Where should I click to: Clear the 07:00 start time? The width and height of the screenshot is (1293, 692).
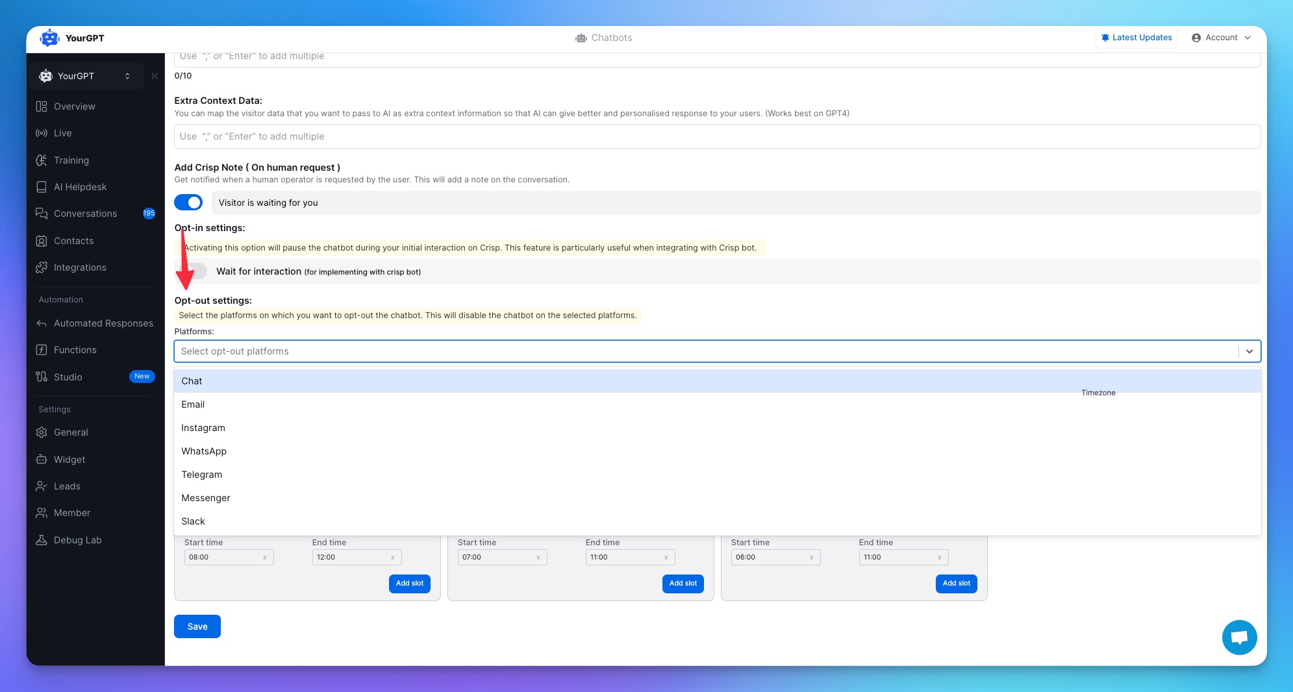(x=538, y=558)
